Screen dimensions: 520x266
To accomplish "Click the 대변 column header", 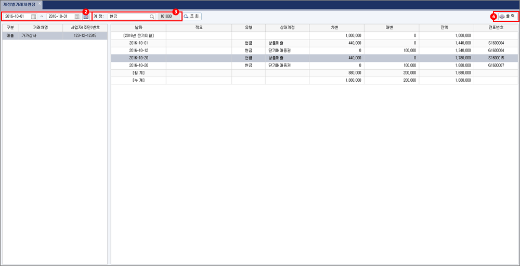I will click(x=392, y=28).
